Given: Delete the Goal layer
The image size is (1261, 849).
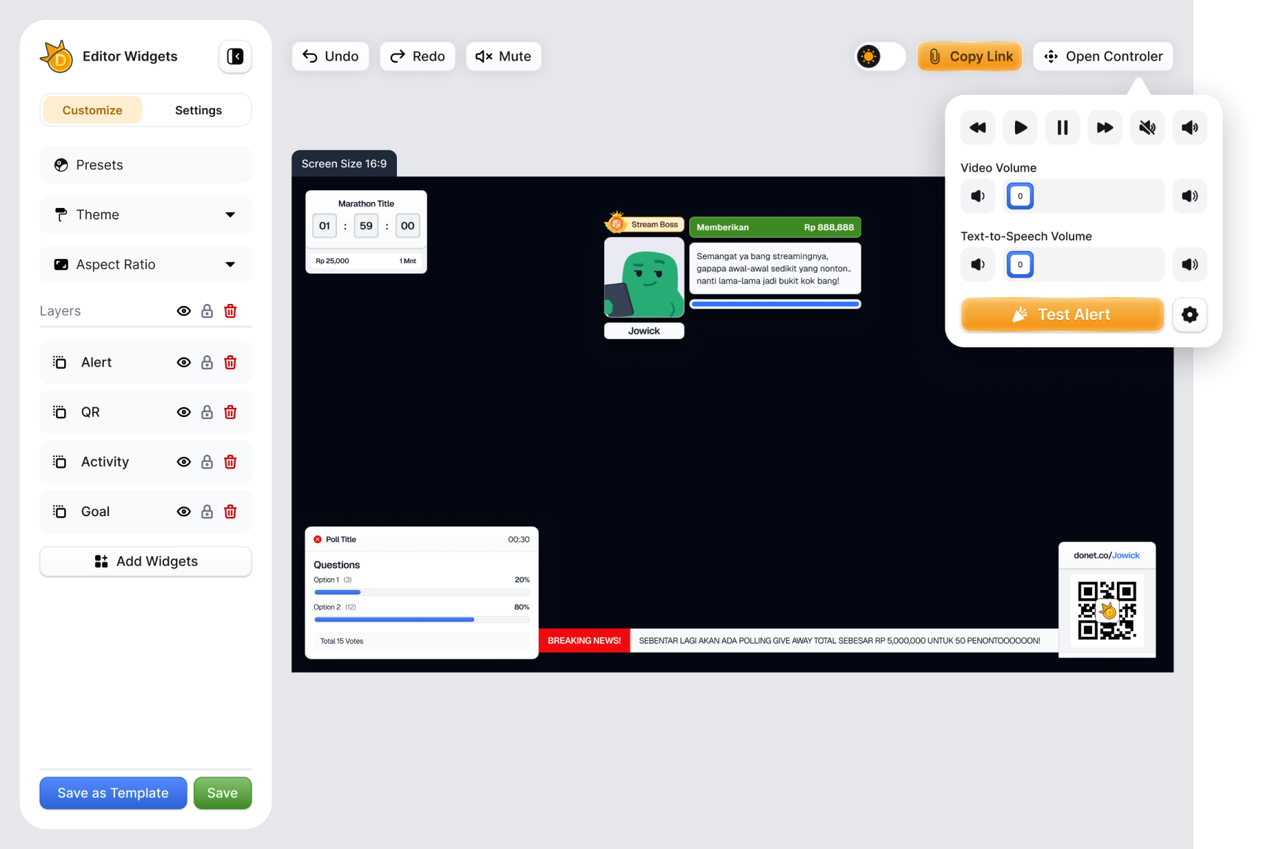Looking at the screenshot, I should tap(230, 511).
